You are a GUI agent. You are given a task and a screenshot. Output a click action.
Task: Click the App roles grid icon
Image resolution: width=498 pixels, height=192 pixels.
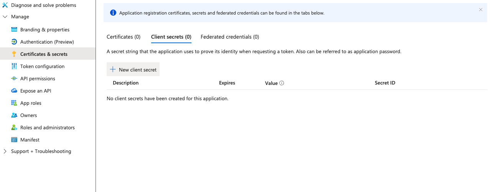(x=14, y=103)
